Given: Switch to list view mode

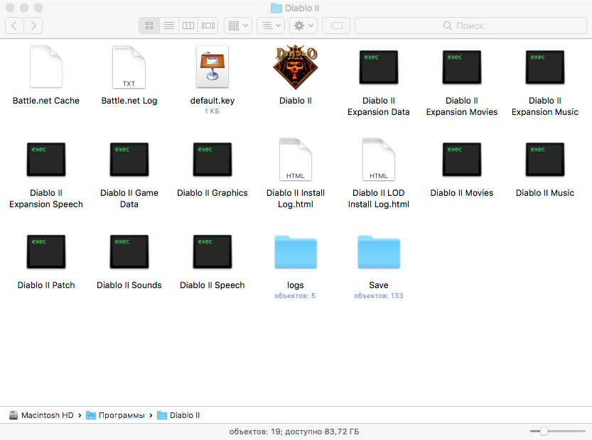Looking at the screenshot, I should point(168,26).
